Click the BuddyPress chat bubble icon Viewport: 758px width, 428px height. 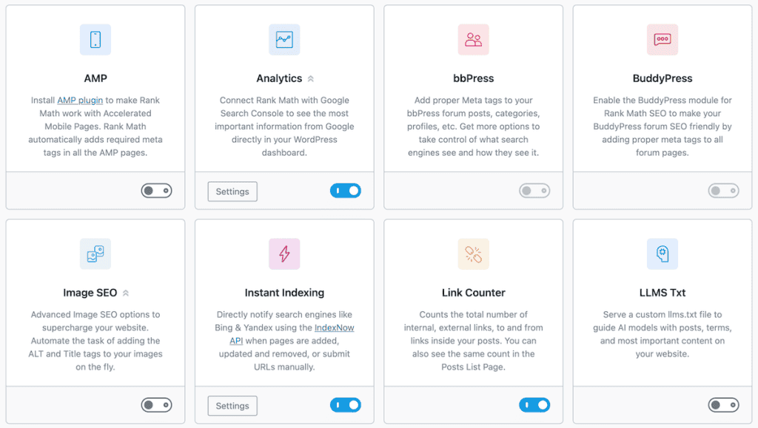pyautogui.click(x=662, y=39)
